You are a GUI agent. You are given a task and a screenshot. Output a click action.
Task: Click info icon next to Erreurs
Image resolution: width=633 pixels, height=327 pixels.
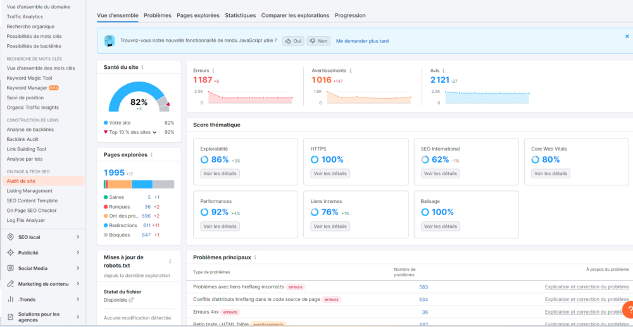coord(213,71)
